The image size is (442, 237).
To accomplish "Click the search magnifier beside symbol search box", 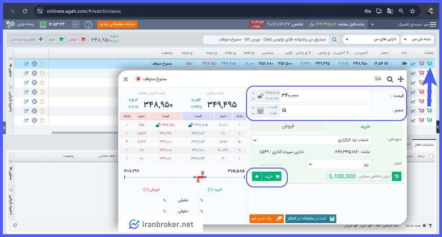I will tap(334, 40).
